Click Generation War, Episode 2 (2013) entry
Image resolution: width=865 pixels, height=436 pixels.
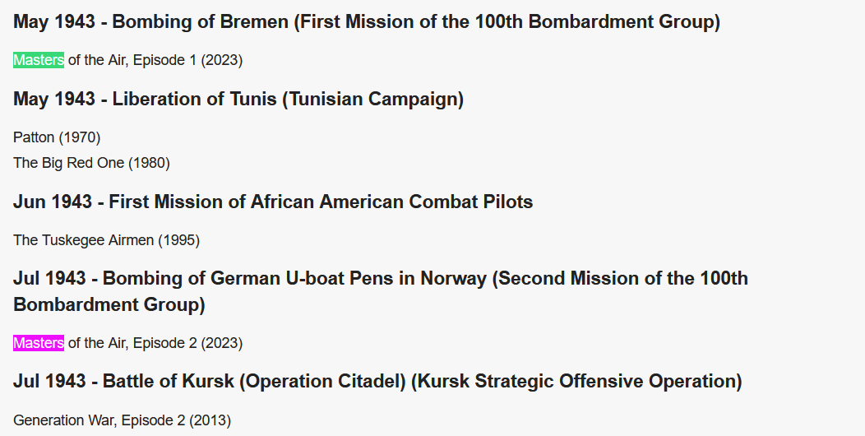(122, 420)
